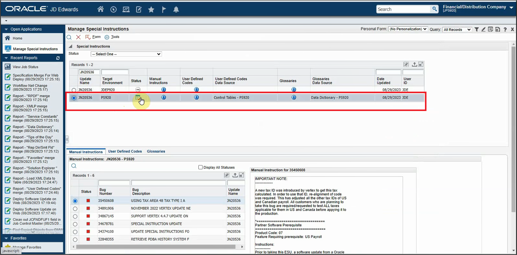
Task: Click the Find magnifier in Manage Special Instructions toolbar
Action: click(x=69, y=37)
